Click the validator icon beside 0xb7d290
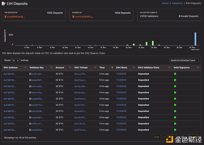Image resolution: width=204 pixels, height=145 pixels. (30, 111)
